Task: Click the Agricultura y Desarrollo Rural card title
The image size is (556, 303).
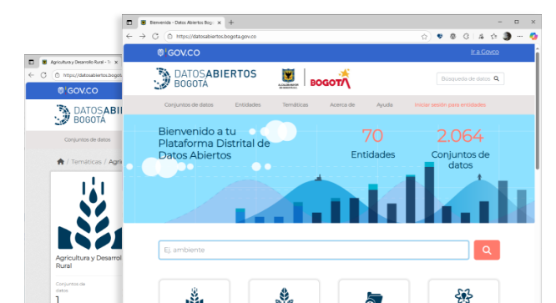Action: (x=88, y=261)
